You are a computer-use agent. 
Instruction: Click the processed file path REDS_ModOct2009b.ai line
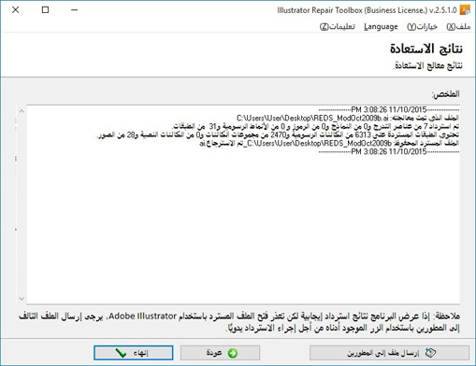(x=348, y=119)
